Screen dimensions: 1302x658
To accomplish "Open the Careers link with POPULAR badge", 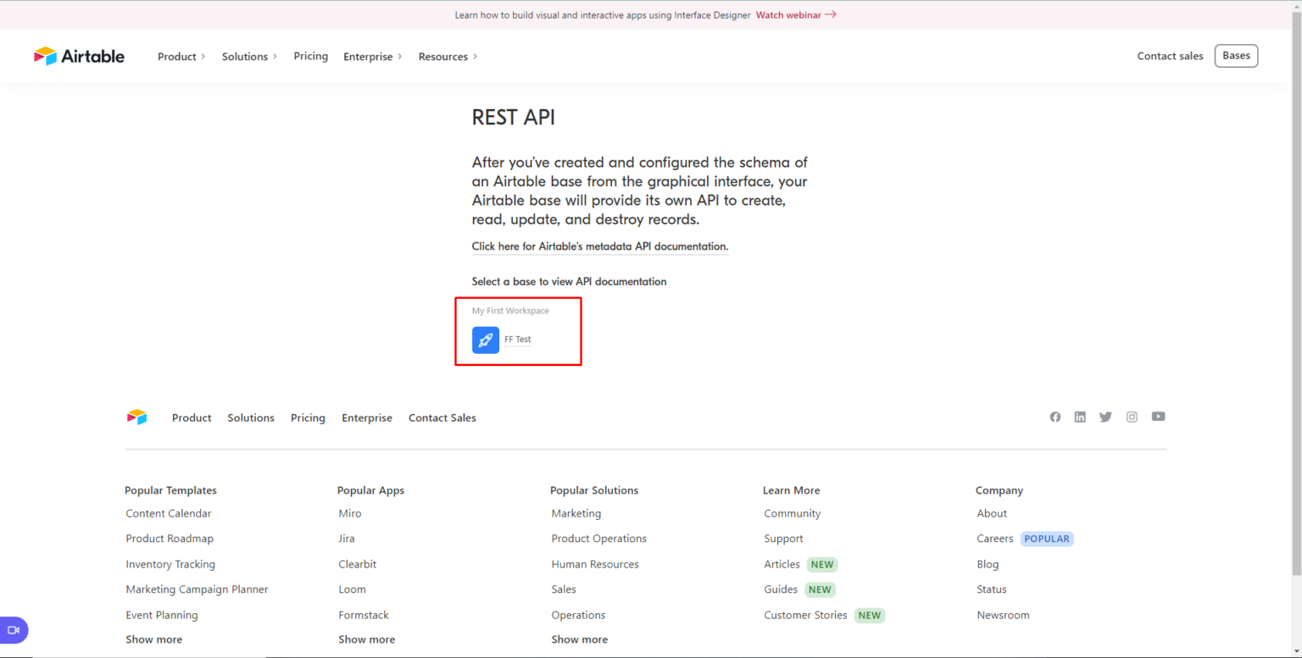I will pos(994,538).
